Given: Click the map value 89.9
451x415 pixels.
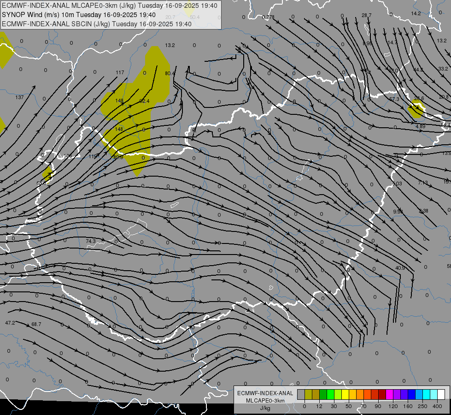Looking at the screenshot, I should (118, 157).
